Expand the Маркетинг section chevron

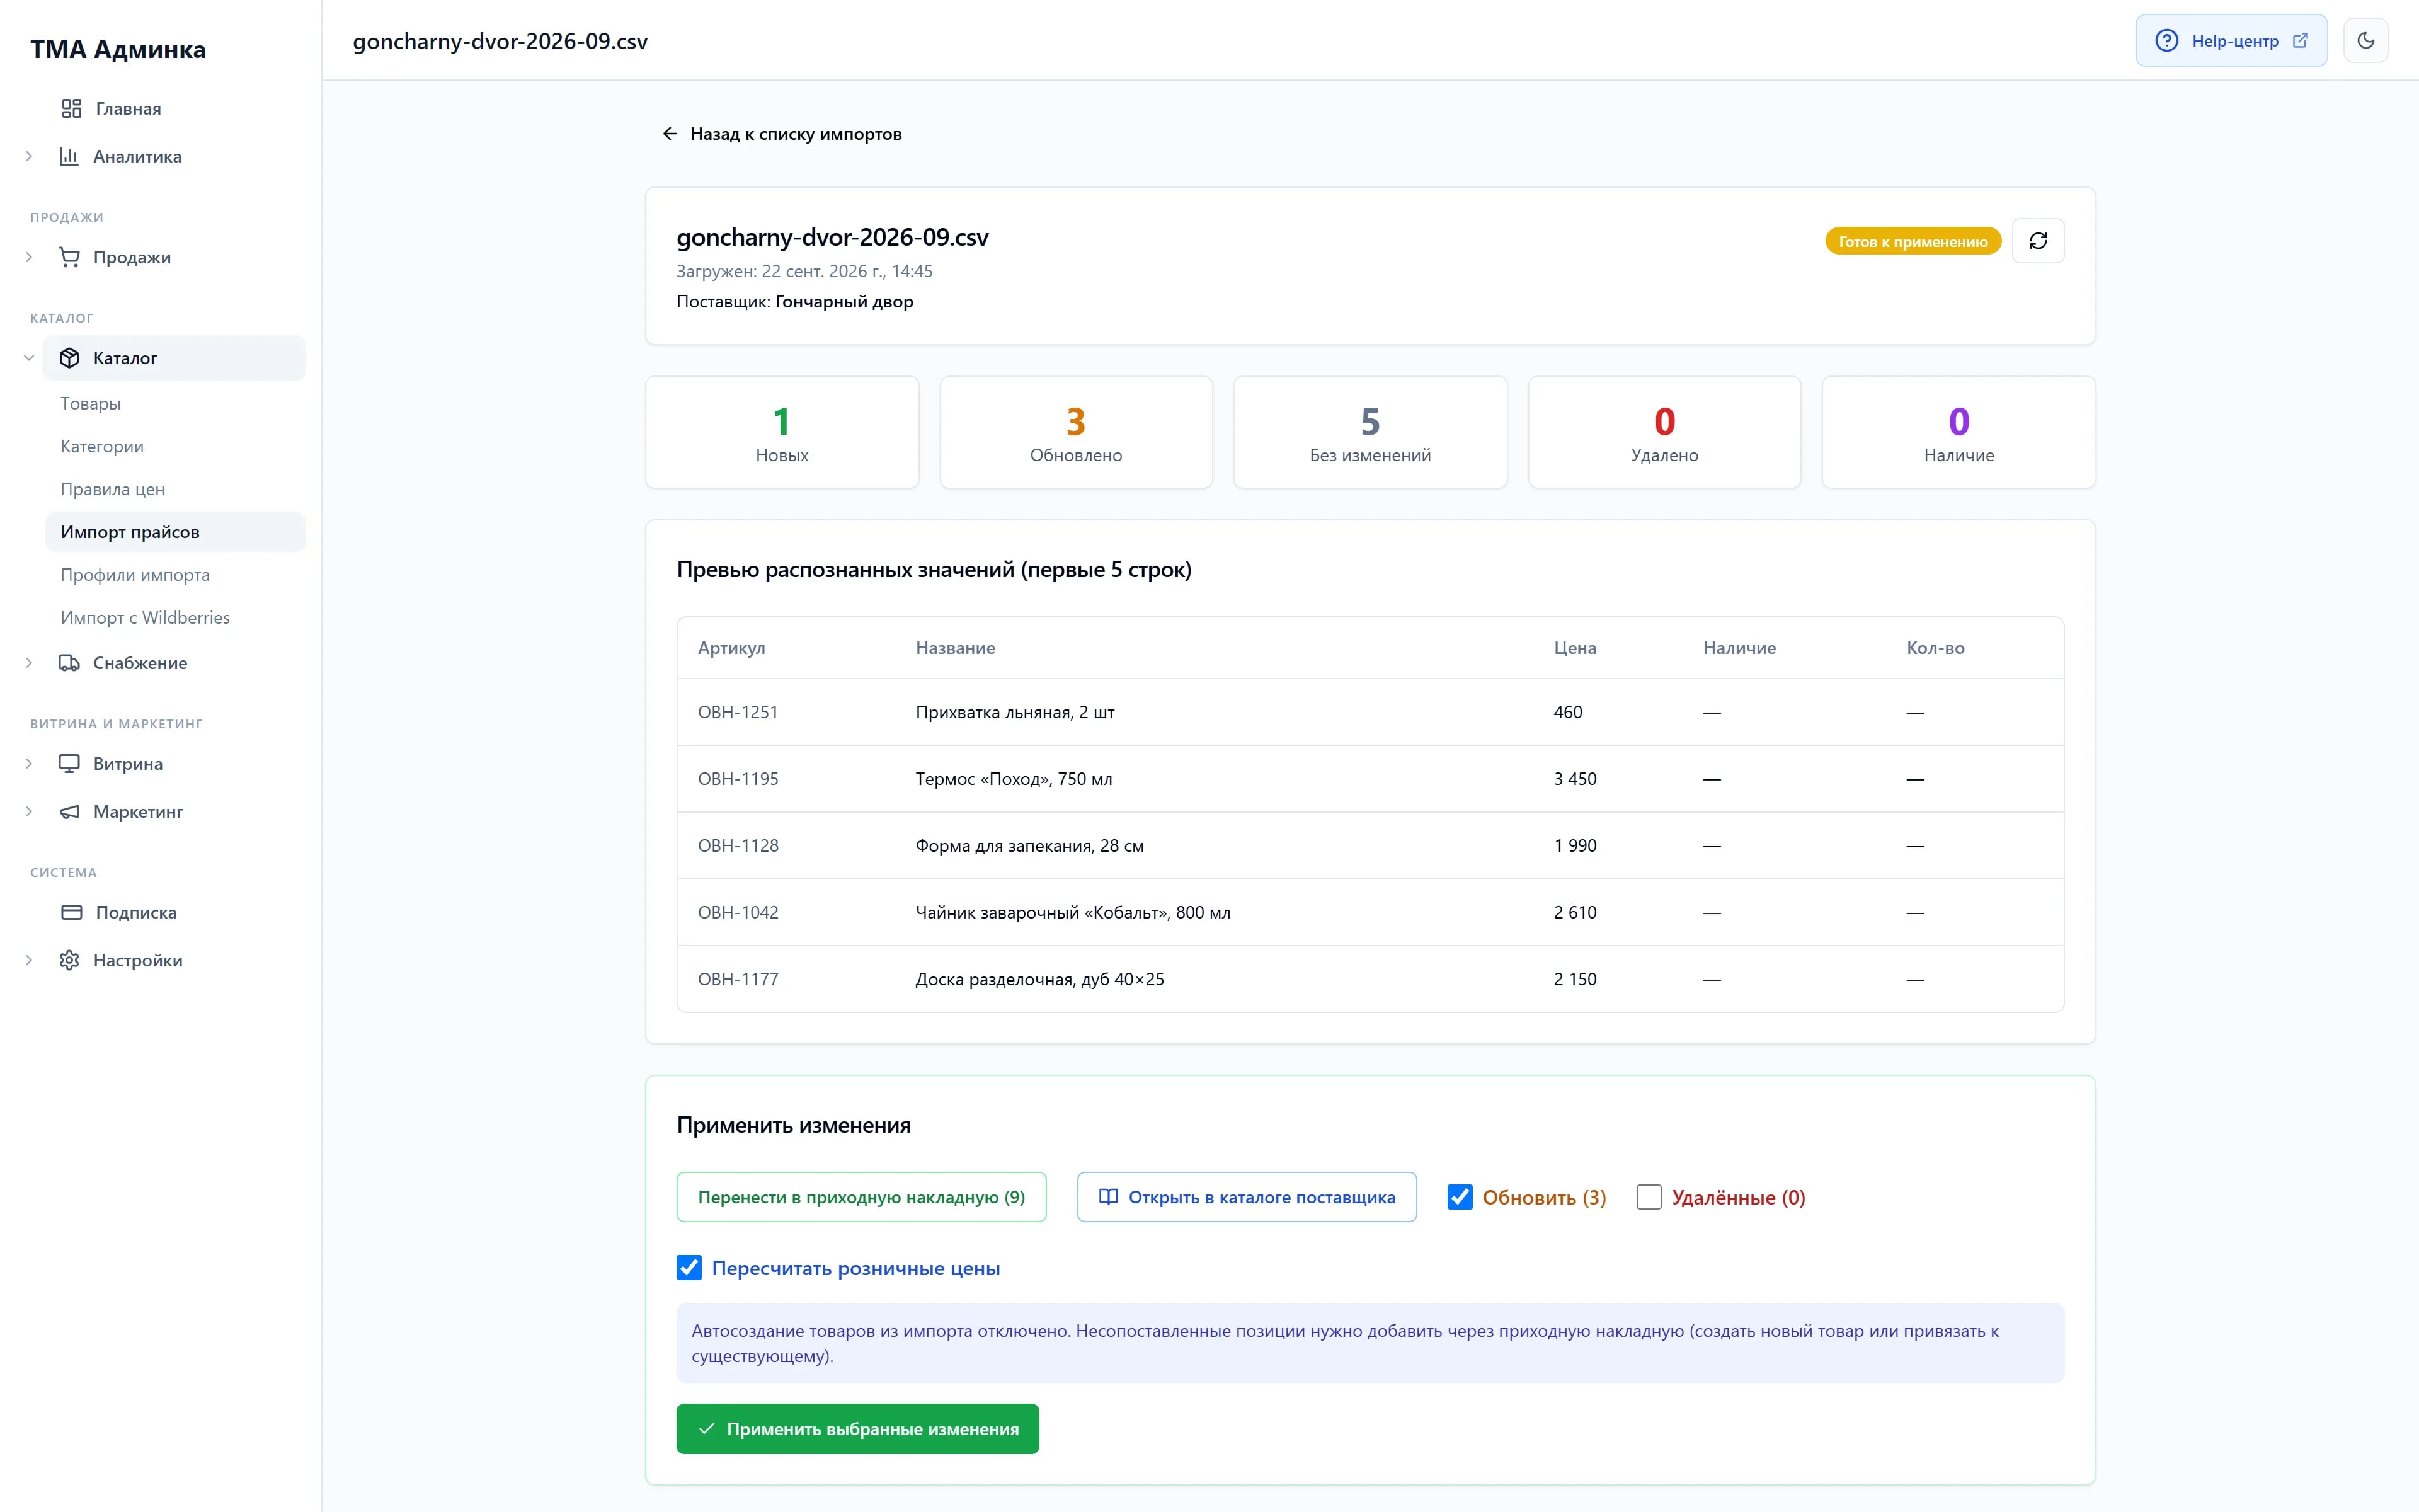(29, 812)
